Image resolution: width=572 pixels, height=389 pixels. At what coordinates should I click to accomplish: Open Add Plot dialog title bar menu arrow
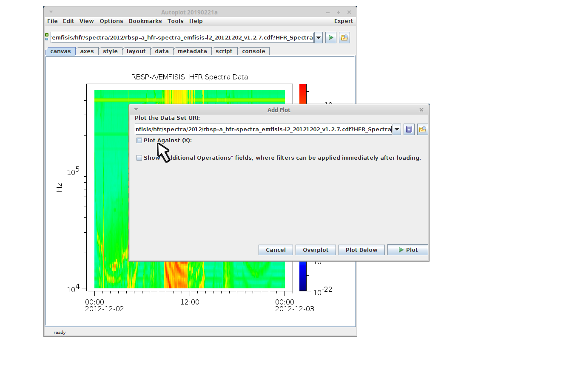click(136, 110)
